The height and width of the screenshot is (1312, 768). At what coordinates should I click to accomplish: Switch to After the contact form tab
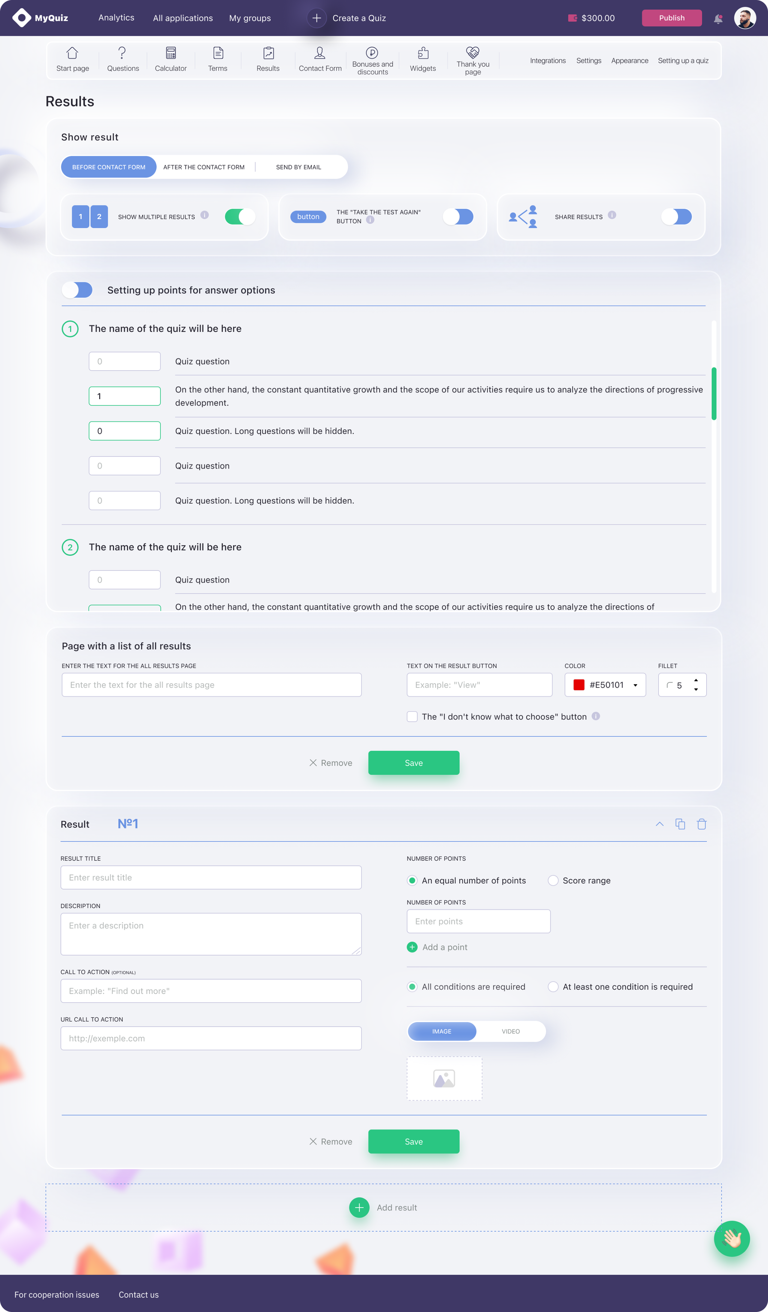coord(204,167)
